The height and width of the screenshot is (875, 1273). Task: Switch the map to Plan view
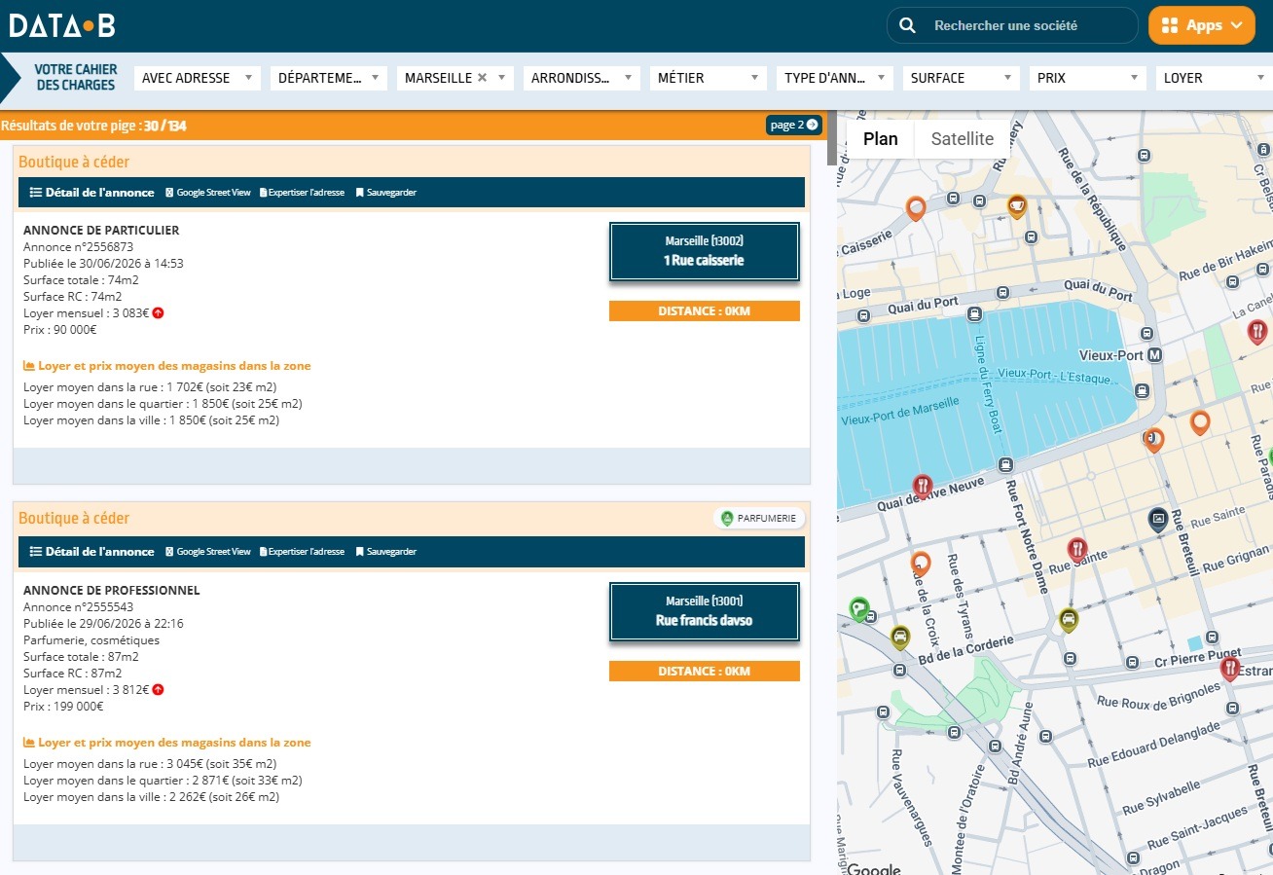click(880, 139)
